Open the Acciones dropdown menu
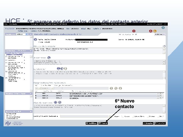This screenshot has width=183, height=137. point(160,34)
